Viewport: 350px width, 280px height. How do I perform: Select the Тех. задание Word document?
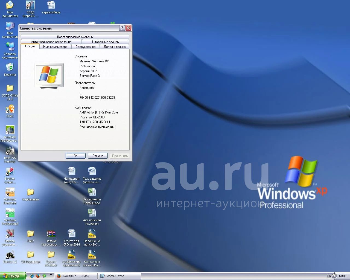tap(92, 175)
